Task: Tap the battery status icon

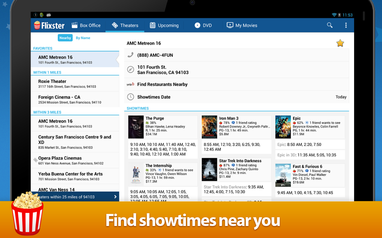Action: tap(339, 15)
